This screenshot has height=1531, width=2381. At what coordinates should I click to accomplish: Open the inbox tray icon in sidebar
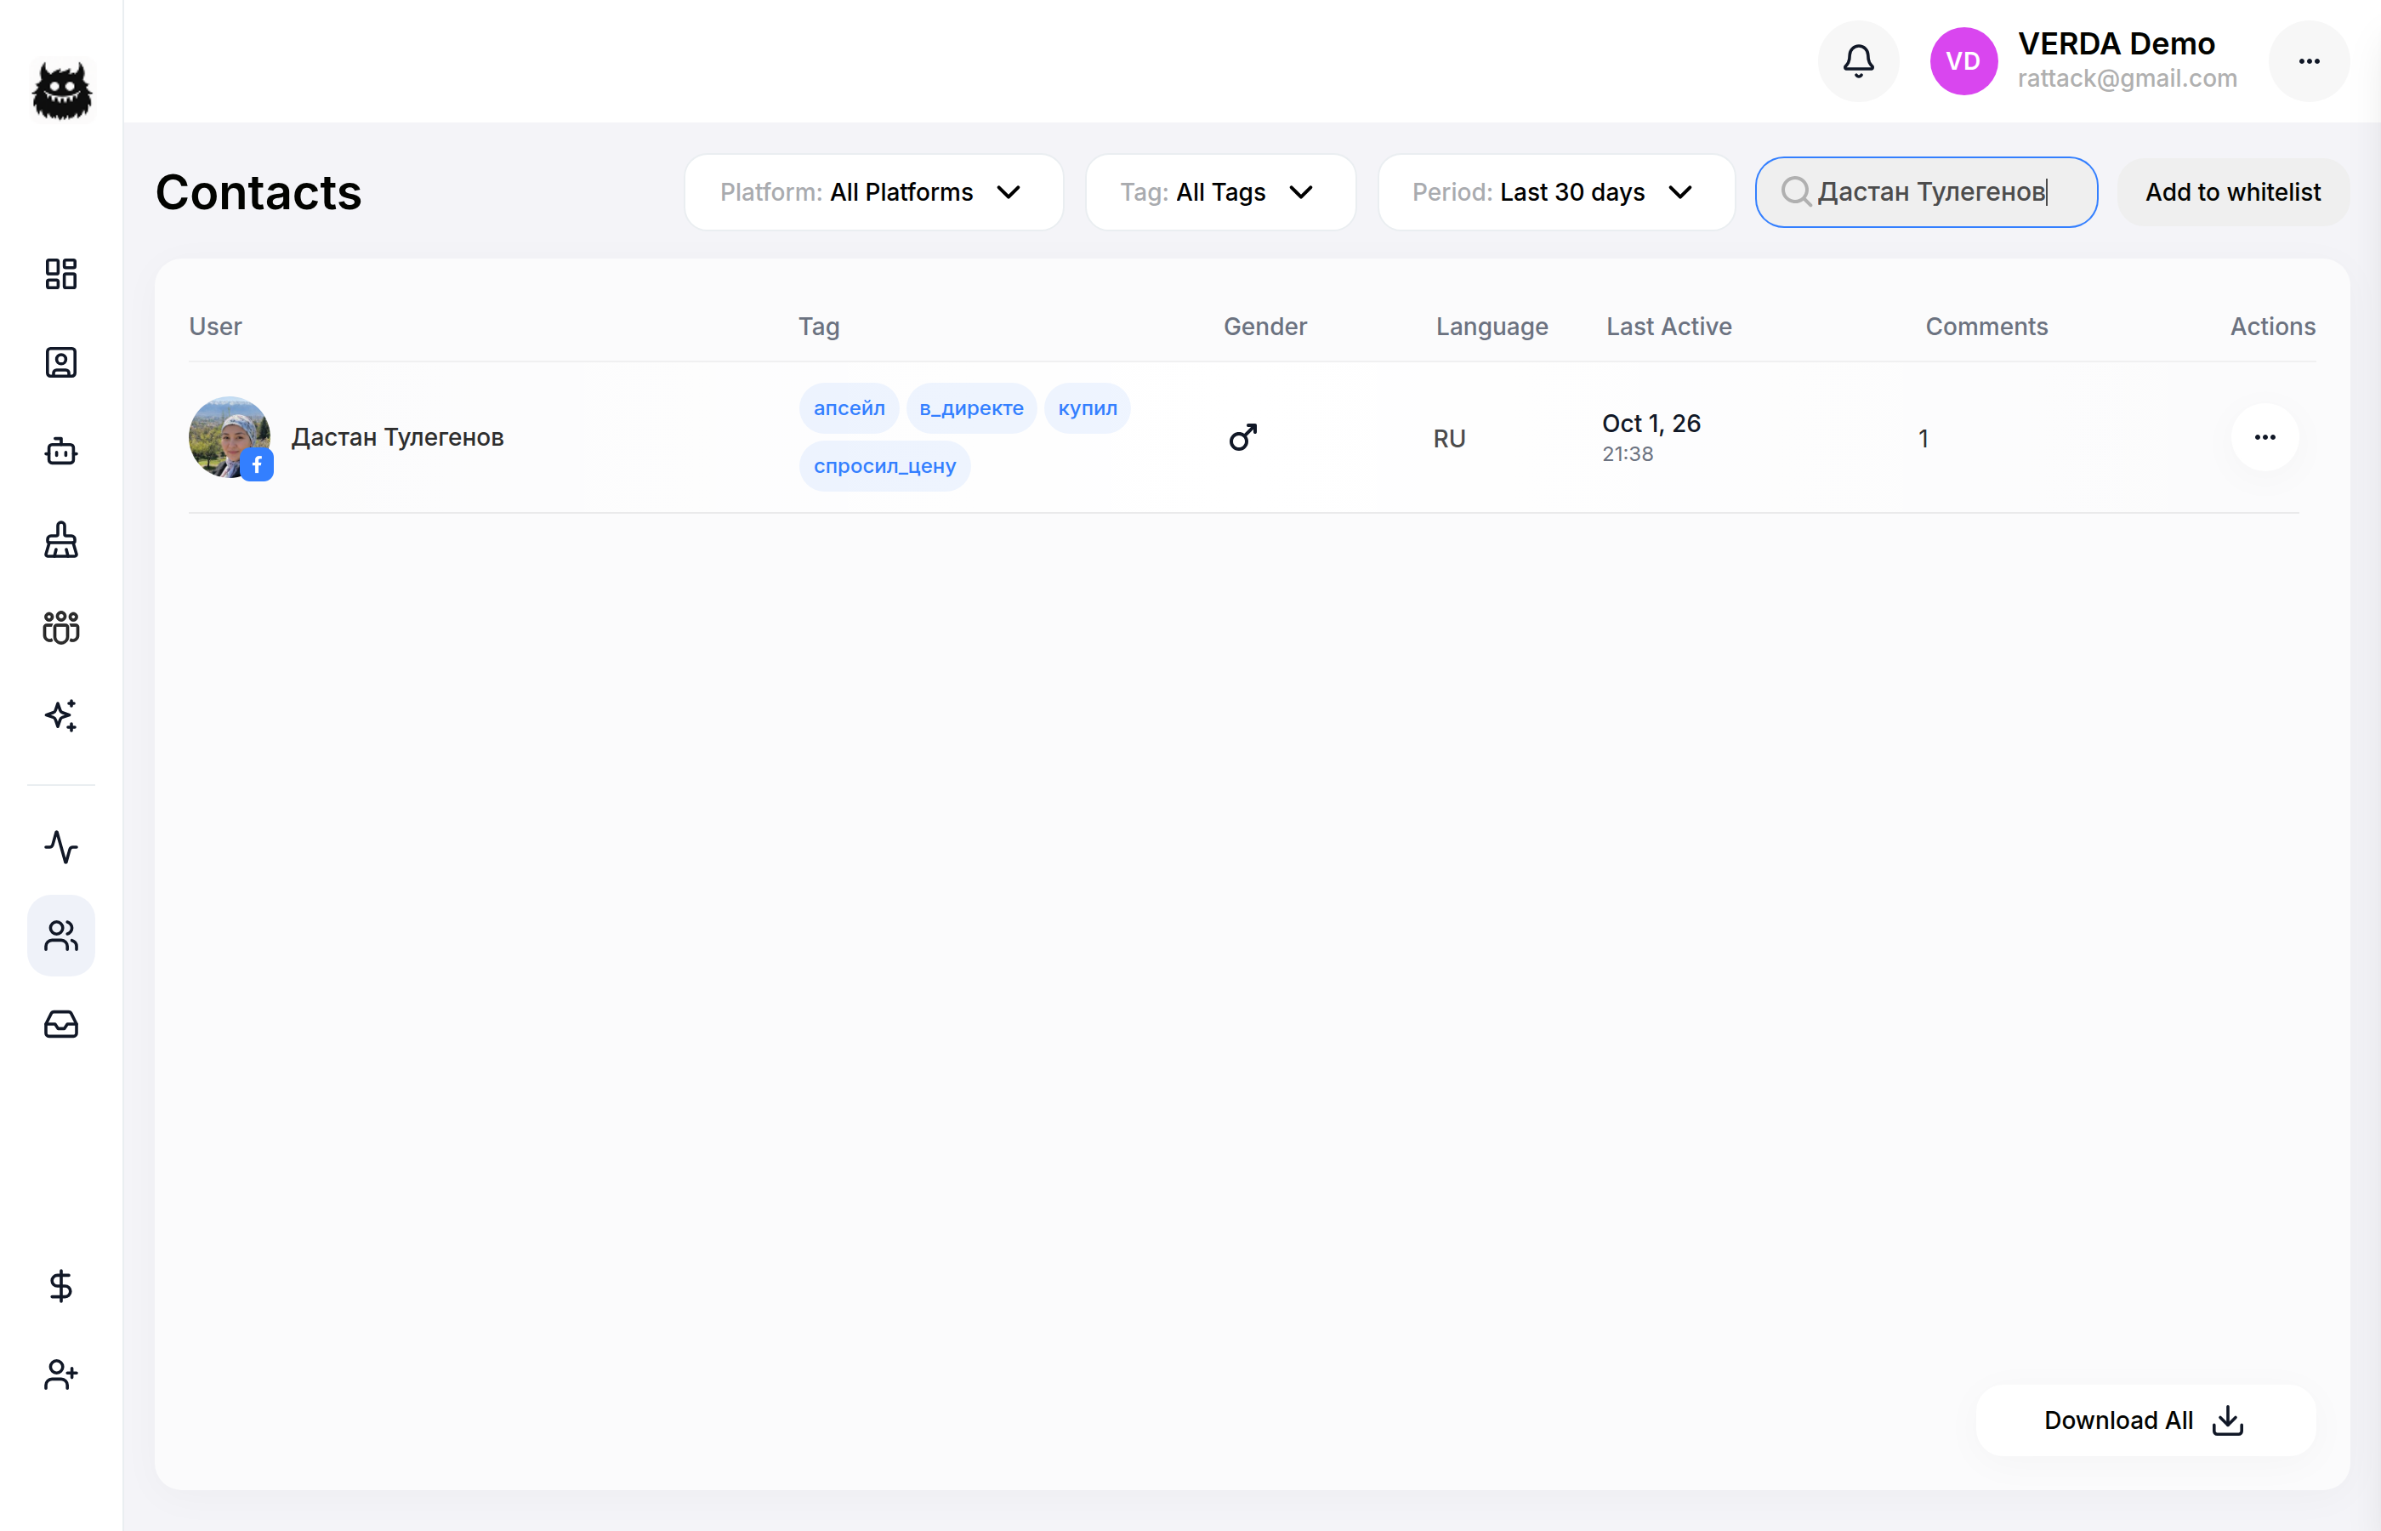pos(60,1024)
